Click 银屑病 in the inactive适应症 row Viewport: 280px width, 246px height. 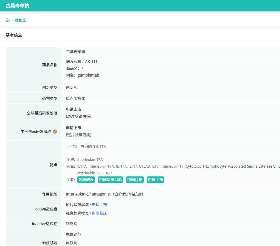tap(72, 224)
